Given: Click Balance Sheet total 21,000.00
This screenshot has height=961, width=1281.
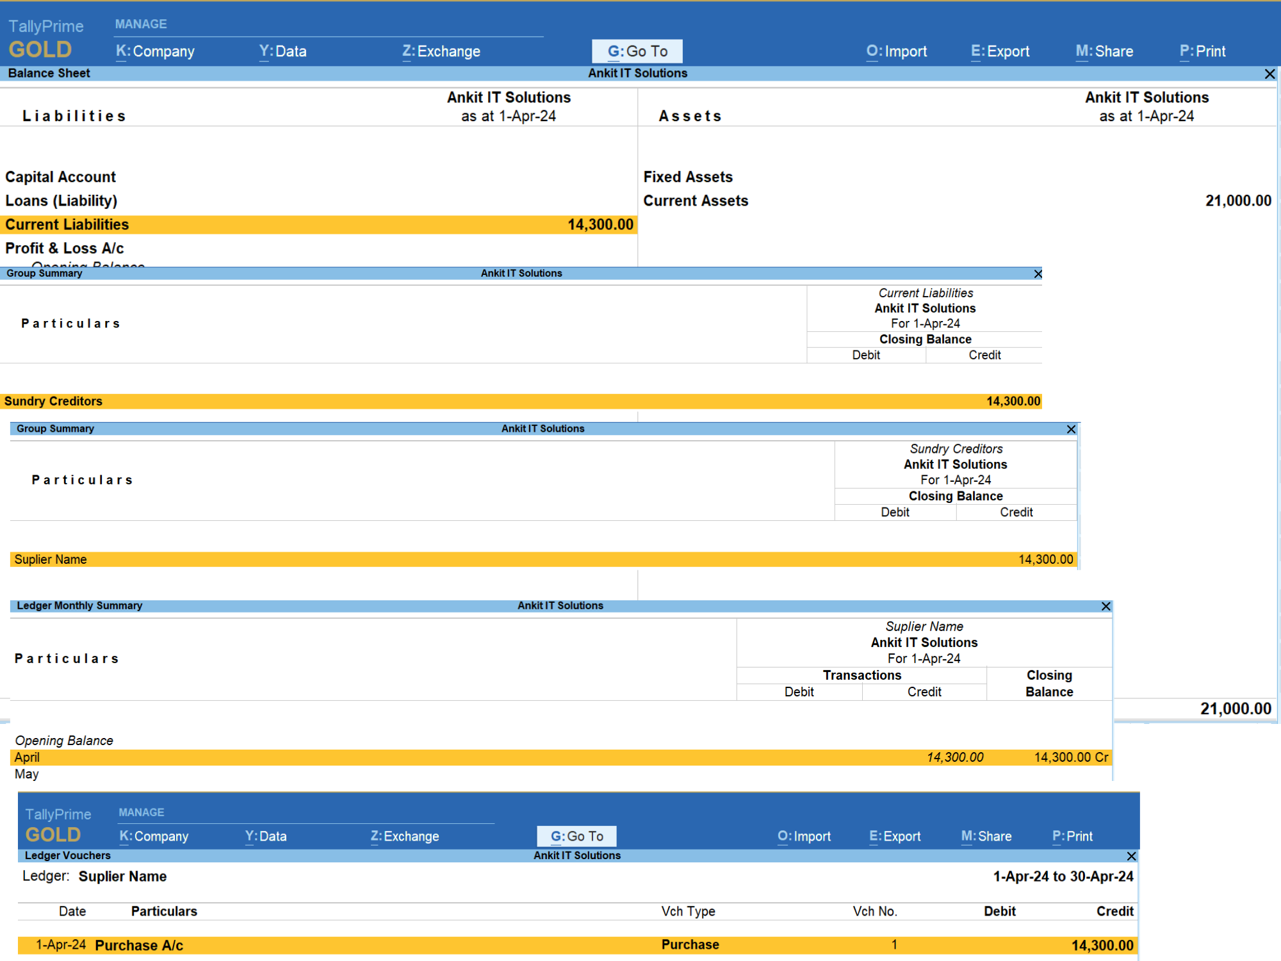Looking at the screenshot, I should (x=1236, y=709).
